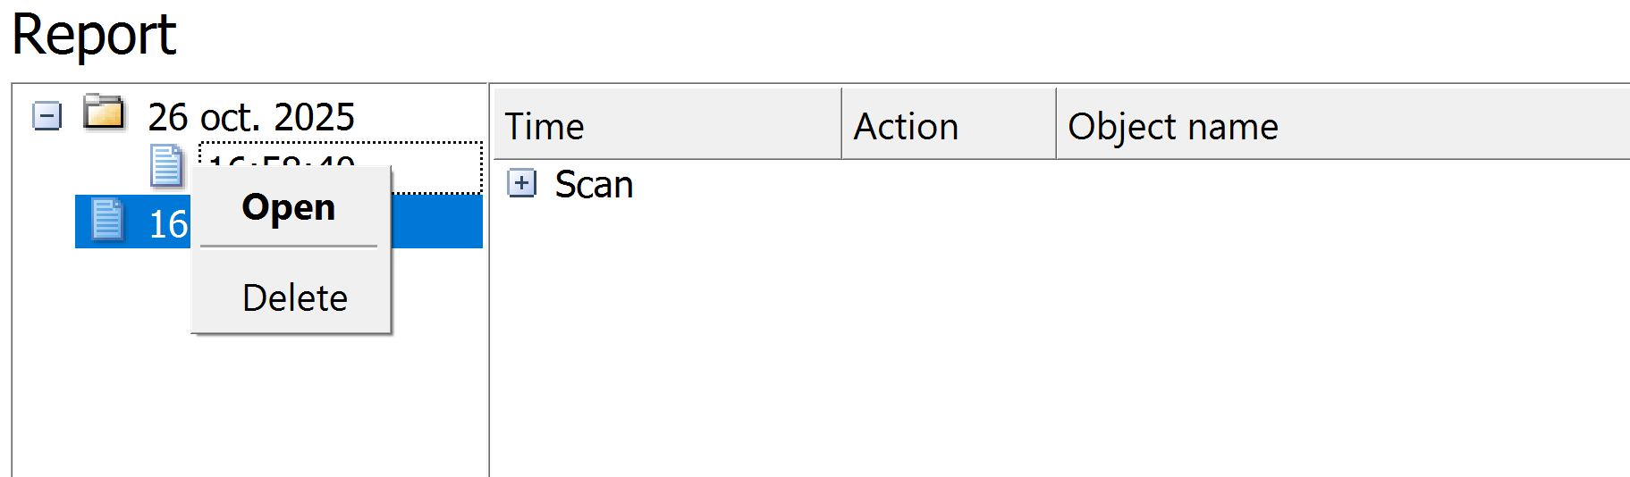This screenshot has width=1630, height=477.
Task: Click the highlighted report's document icon
Action: [107, 221]
